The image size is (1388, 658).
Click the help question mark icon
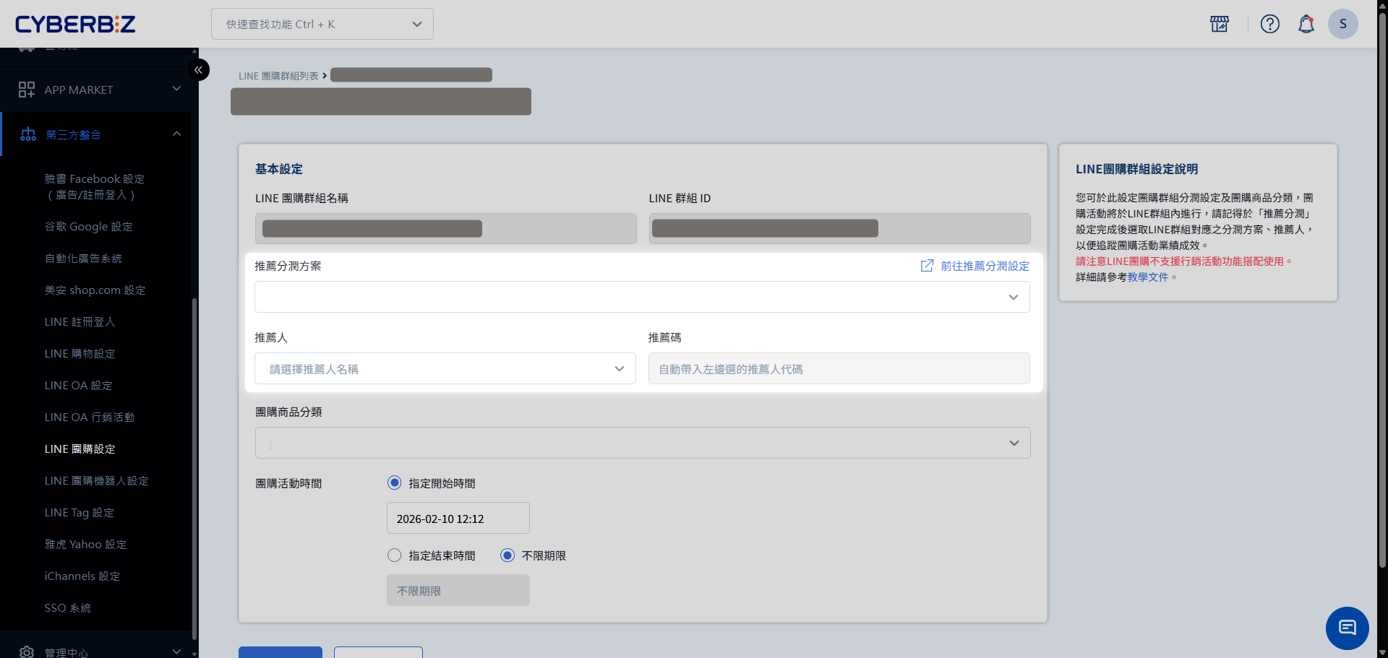(x=1269, y=24)
